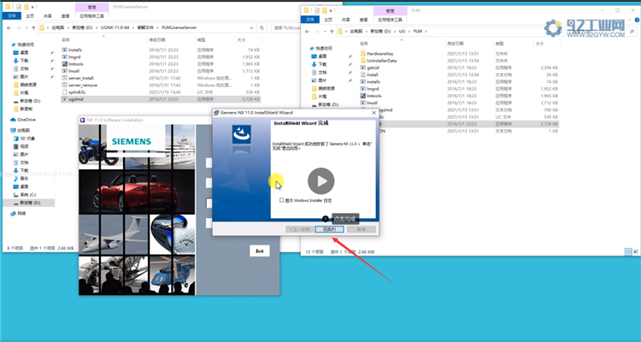Enable the 显示 Windows Installer 日志 checkbox
The image size is (641, 342).
pyautogui.click(x=281, y=200)
